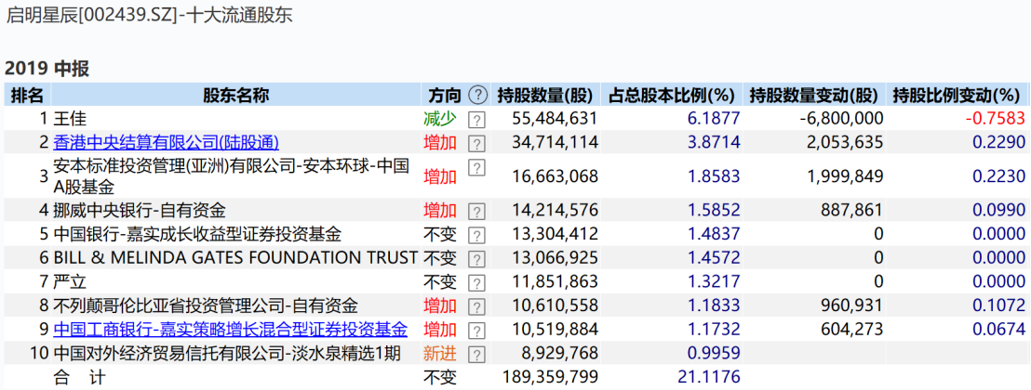The image size is (1031, 390).
Task: Open 香港中央结算有限公司(陆股通) shareholder link
Action: (166, 142)
